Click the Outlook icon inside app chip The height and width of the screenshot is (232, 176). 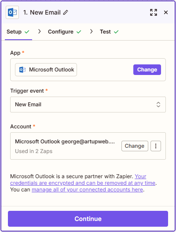pos(22,70)
